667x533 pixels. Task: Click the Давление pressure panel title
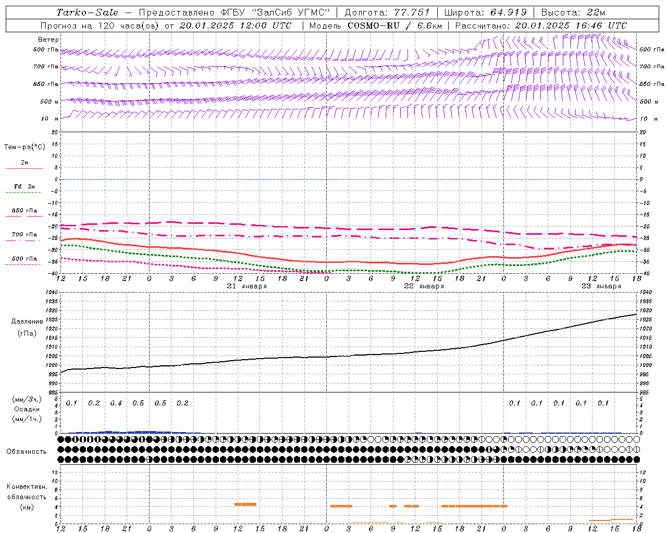27,322
